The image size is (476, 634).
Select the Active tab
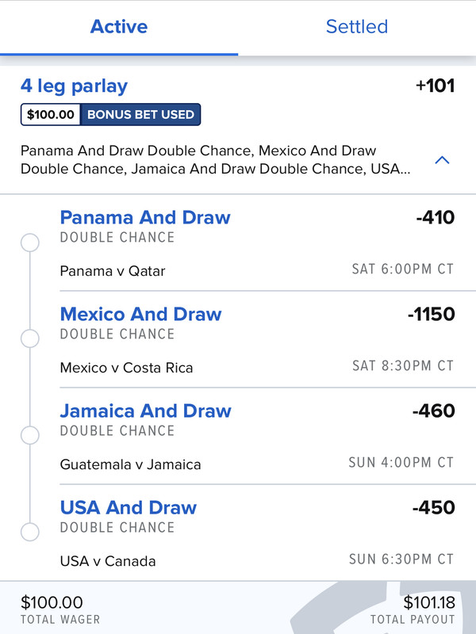point(118,27)
